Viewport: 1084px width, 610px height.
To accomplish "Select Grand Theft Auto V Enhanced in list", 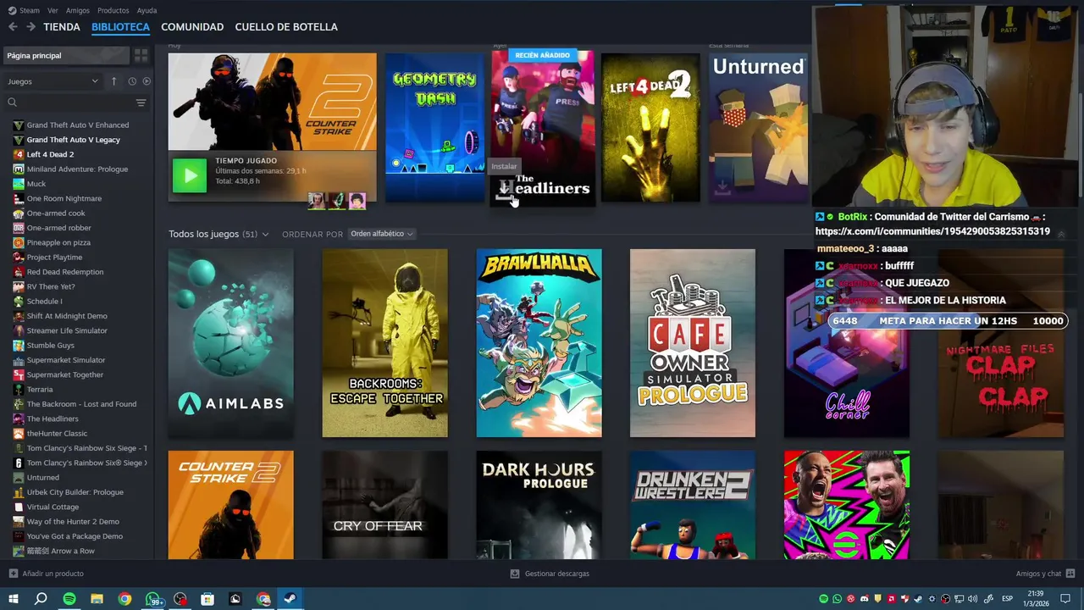I will pos(78,125).
